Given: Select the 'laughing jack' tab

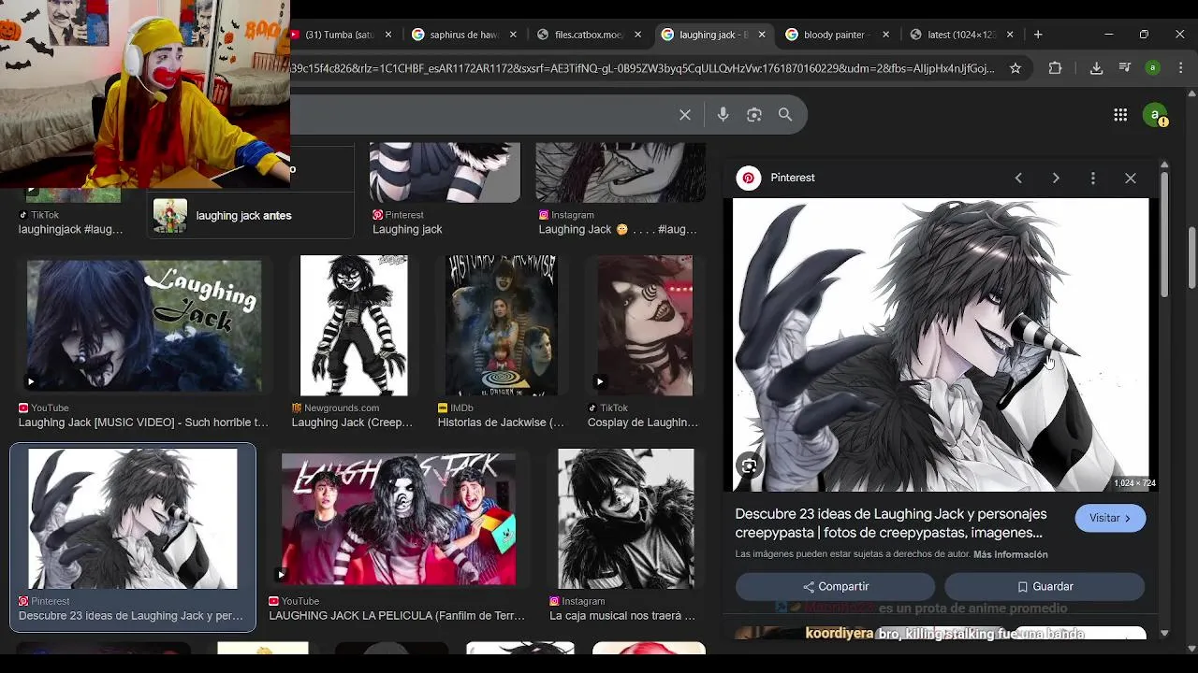Looking at the screenshot, I should (712, 35).
